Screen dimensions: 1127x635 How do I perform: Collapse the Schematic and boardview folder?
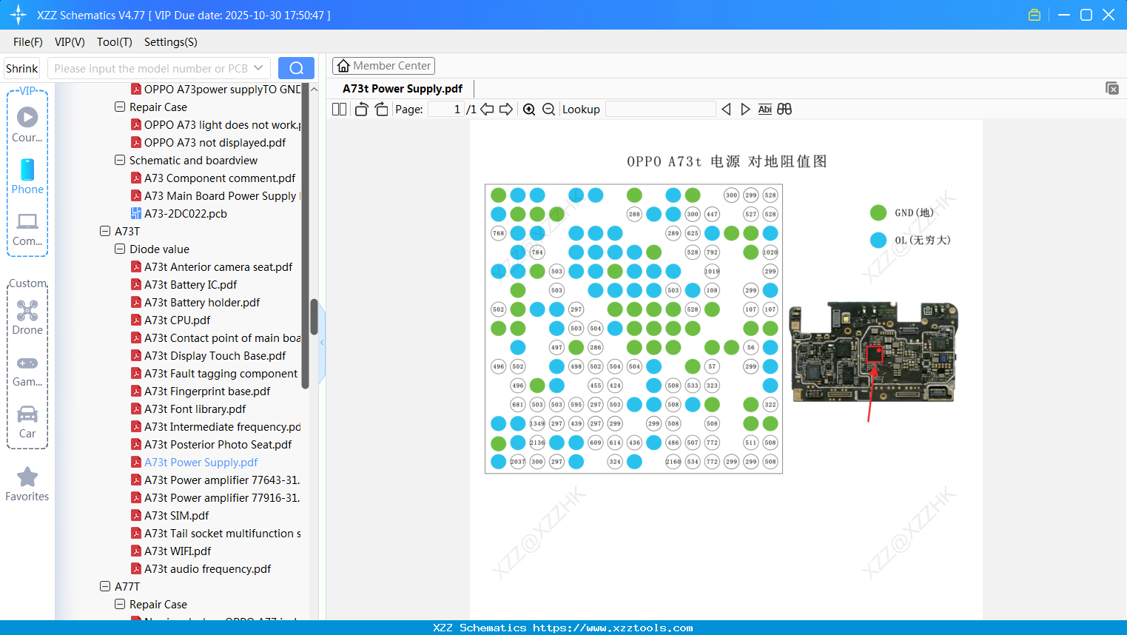(120, 161)
